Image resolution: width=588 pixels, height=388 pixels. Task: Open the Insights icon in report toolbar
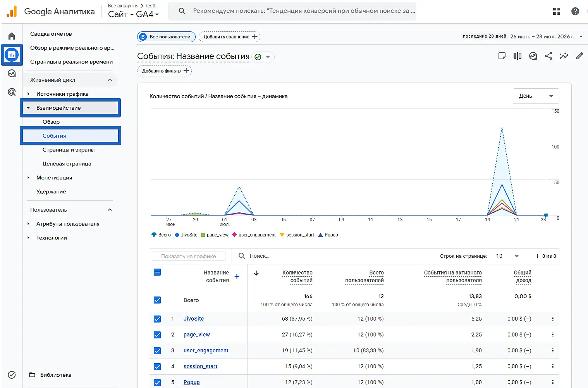[x=564, y=56]
